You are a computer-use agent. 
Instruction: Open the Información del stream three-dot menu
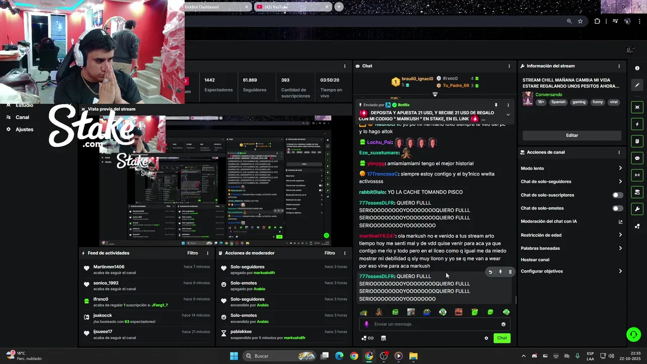619,66
